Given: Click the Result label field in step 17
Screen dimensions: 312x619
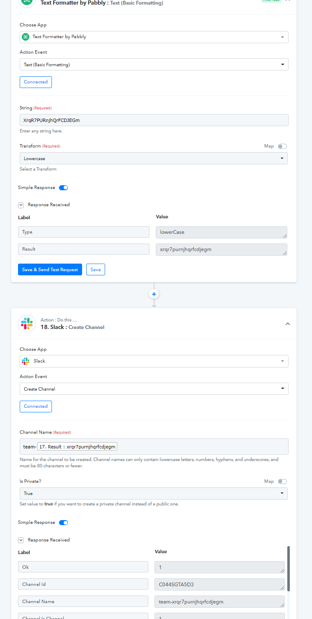Looking at the screenshot, I should 84,249.
